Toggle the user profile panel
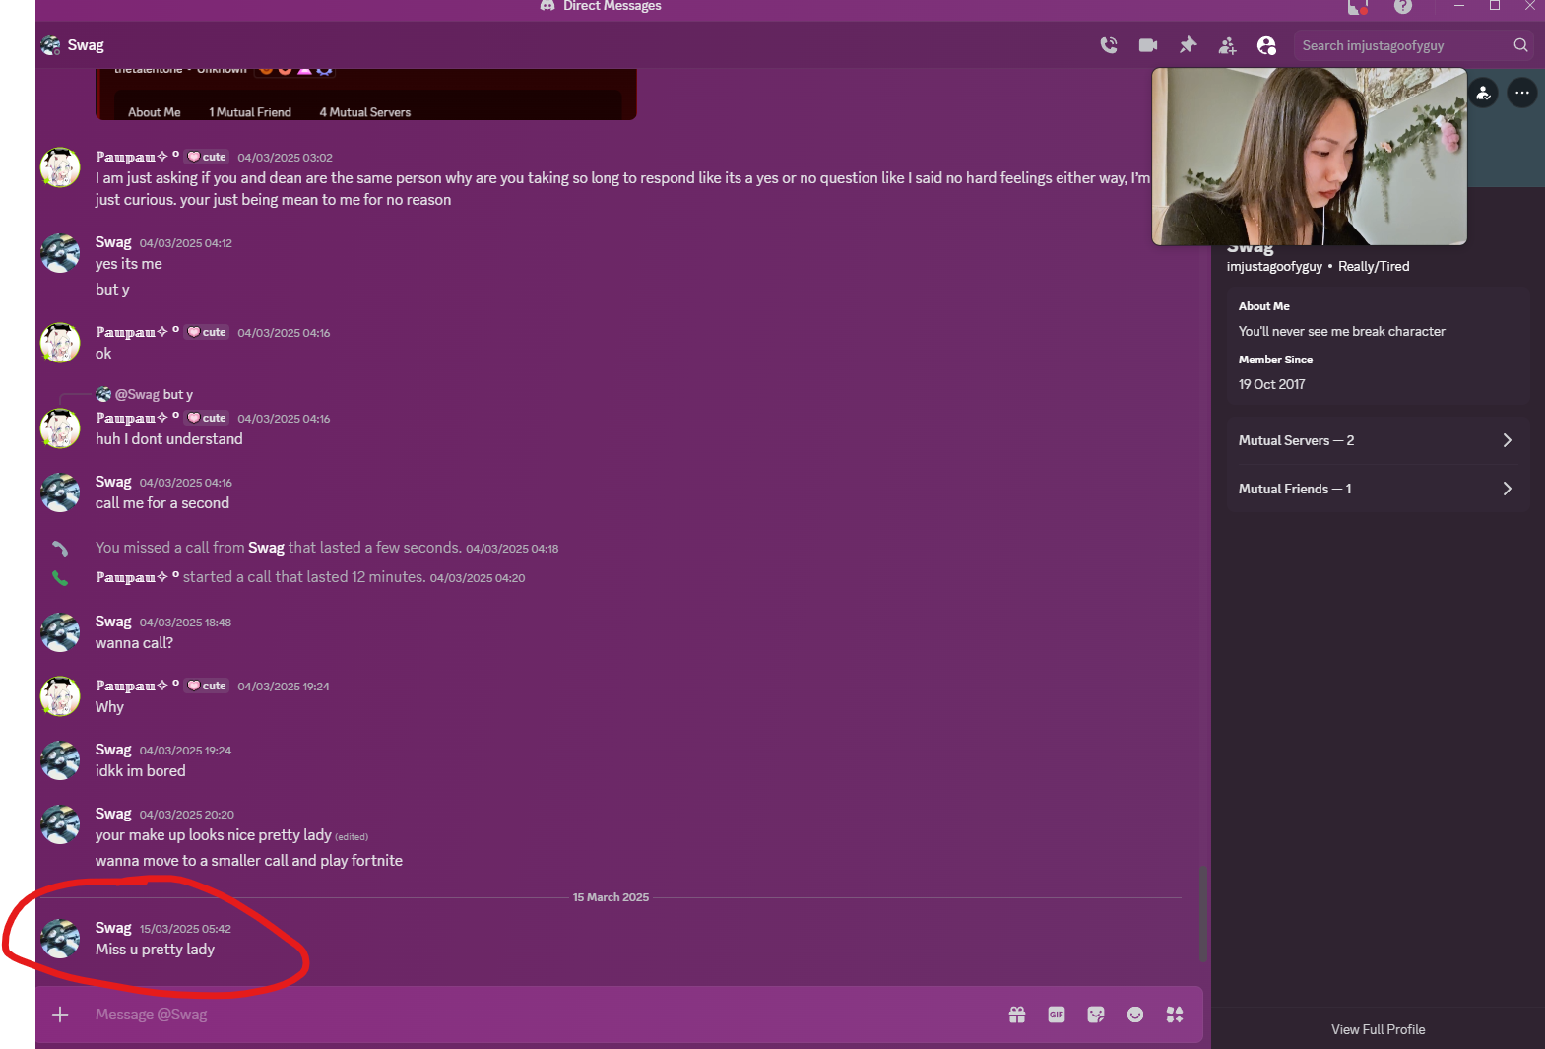Screen dimensions: 1545x1049 click(x=1266, y=45)
